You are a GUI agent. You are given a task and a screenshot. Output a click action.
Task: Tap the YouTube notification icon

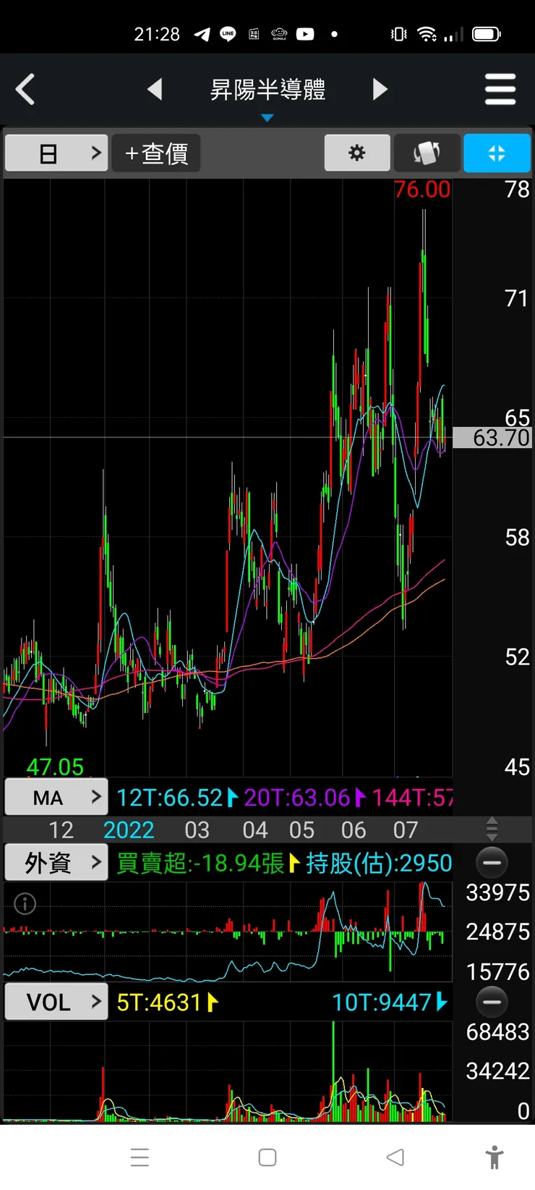(305, 34)
